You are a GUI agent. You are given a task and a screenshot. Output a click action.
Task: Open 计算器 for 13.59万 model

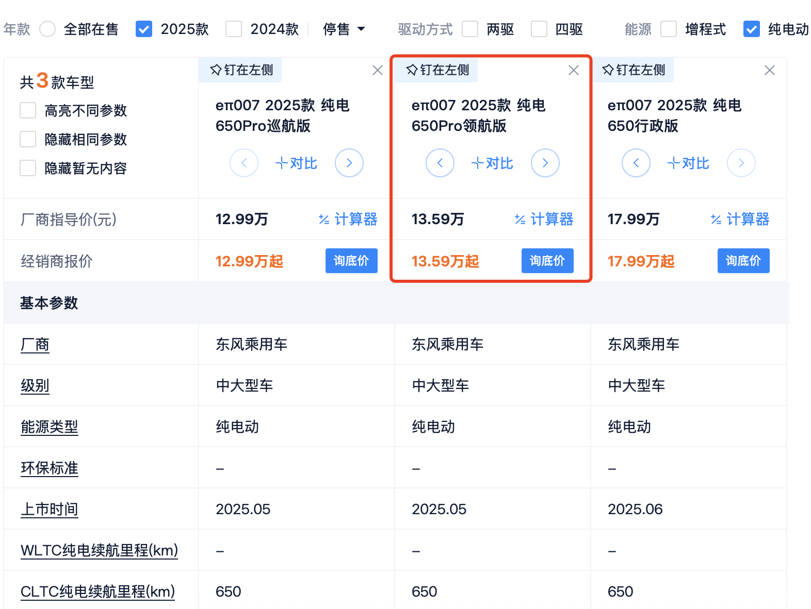pos(544,219)
